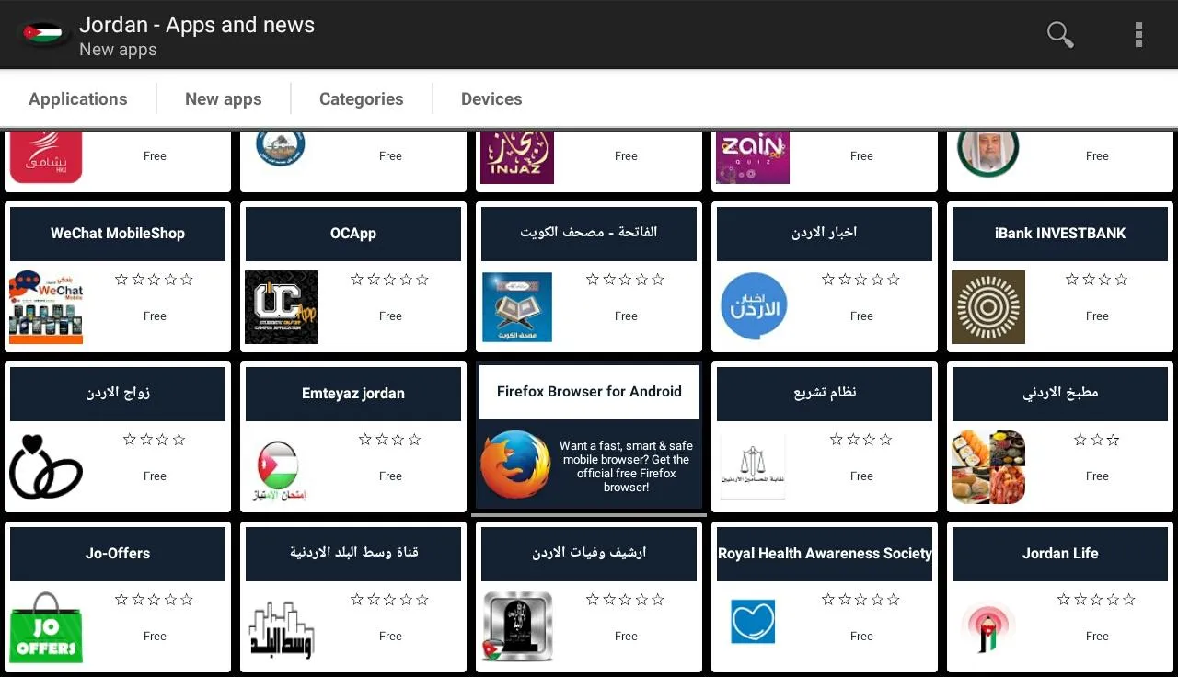
Task: Click the Jo-Offers title header
Action: (118, 554)
